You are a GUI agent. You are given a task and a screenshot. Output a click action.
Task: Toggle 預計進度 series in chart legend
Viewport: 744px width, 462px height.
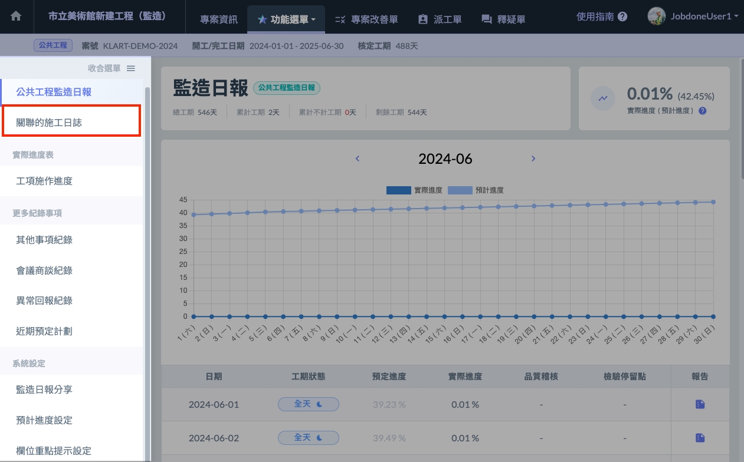(476, 190)
